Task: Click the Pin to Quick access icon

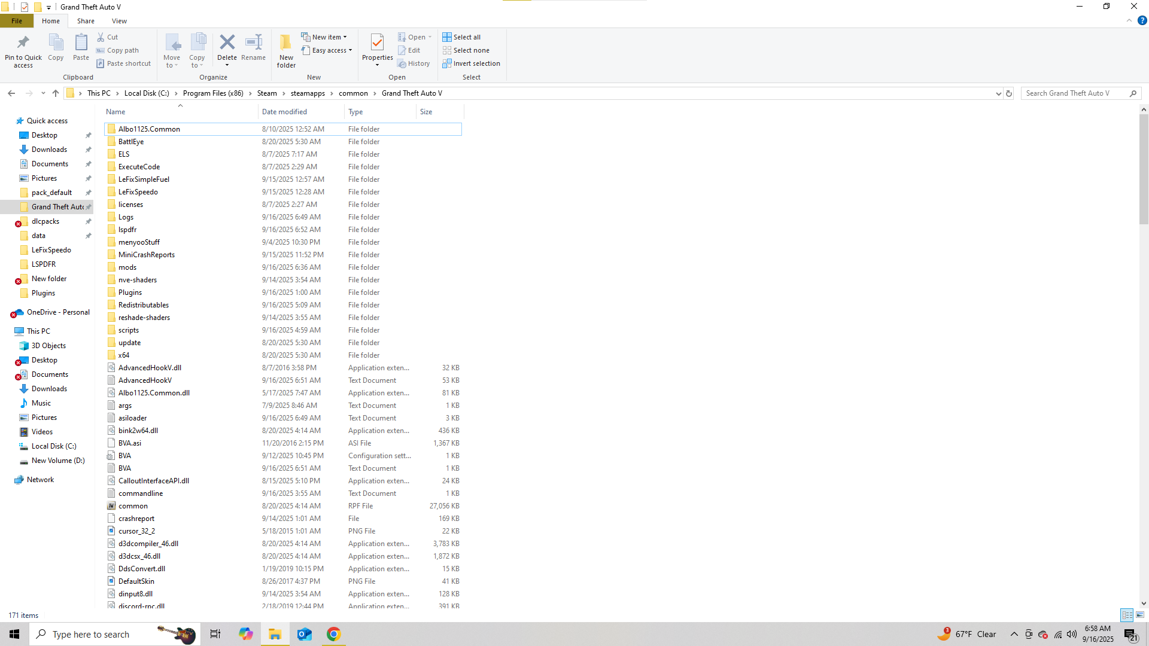Action: [23, 44]
